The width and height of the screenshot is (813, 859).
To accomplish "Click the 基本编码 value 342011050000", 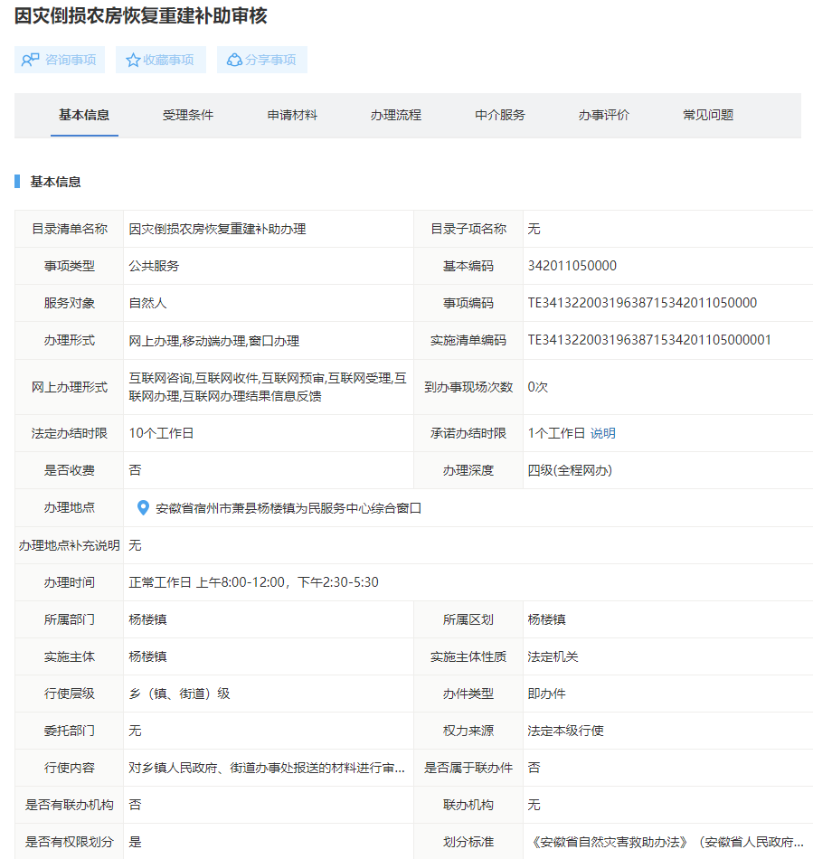I will [x=572, y=266].
